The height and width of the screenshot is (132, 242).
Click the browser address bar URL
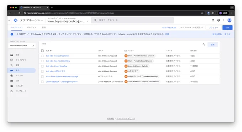point(70,13)
